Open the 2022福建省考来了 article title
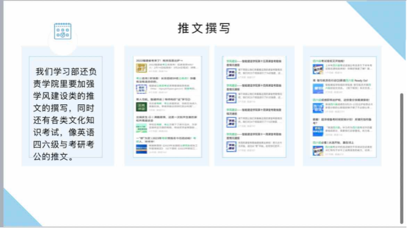The image size is (407, 228). point(159,60)
